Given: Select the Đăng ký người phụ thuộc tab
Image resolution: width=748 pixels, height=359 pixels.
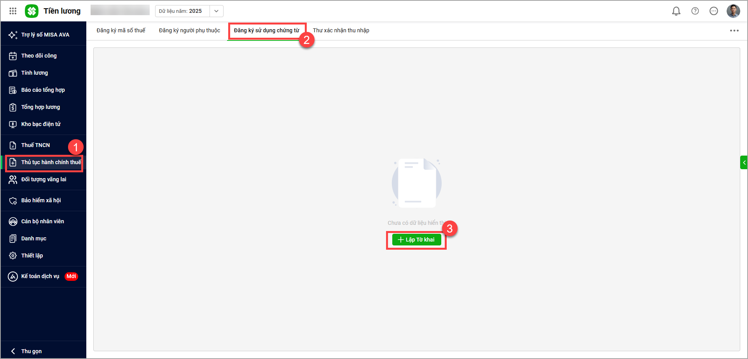Looking at the screenshot, I should [189, 30].
